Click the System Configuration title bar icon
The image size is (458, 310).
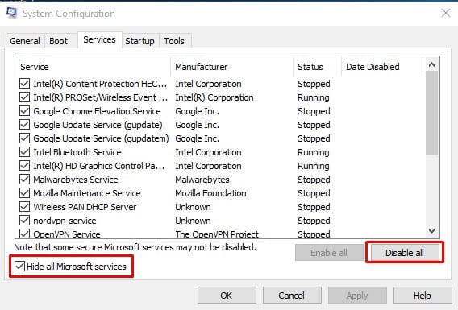click(x=11, y=13)
